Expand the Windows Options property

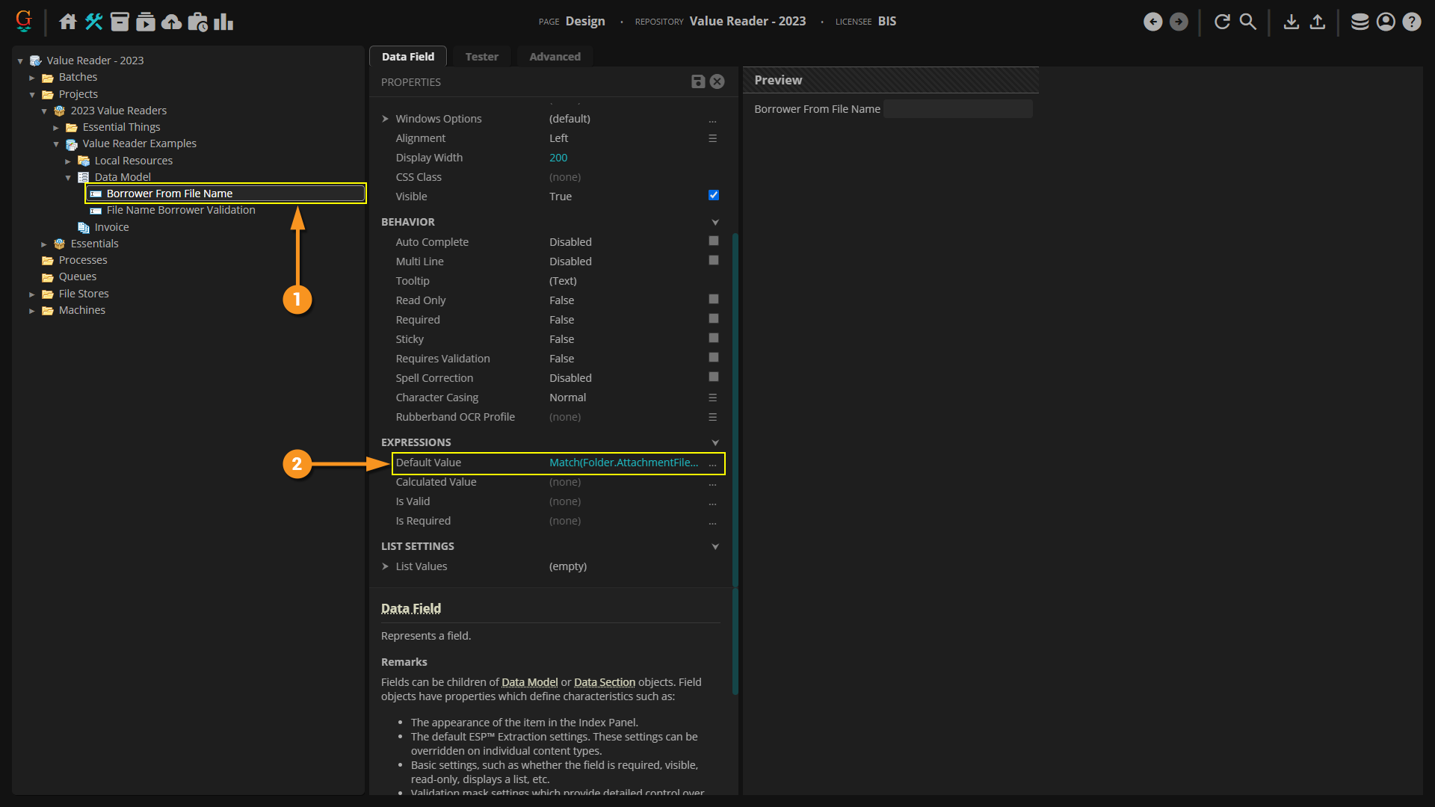tap(386, 119)
